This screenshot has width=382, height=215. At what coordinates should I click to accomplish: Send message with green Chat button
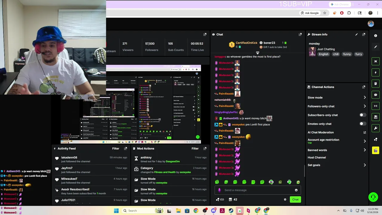(x=295, y=199)
